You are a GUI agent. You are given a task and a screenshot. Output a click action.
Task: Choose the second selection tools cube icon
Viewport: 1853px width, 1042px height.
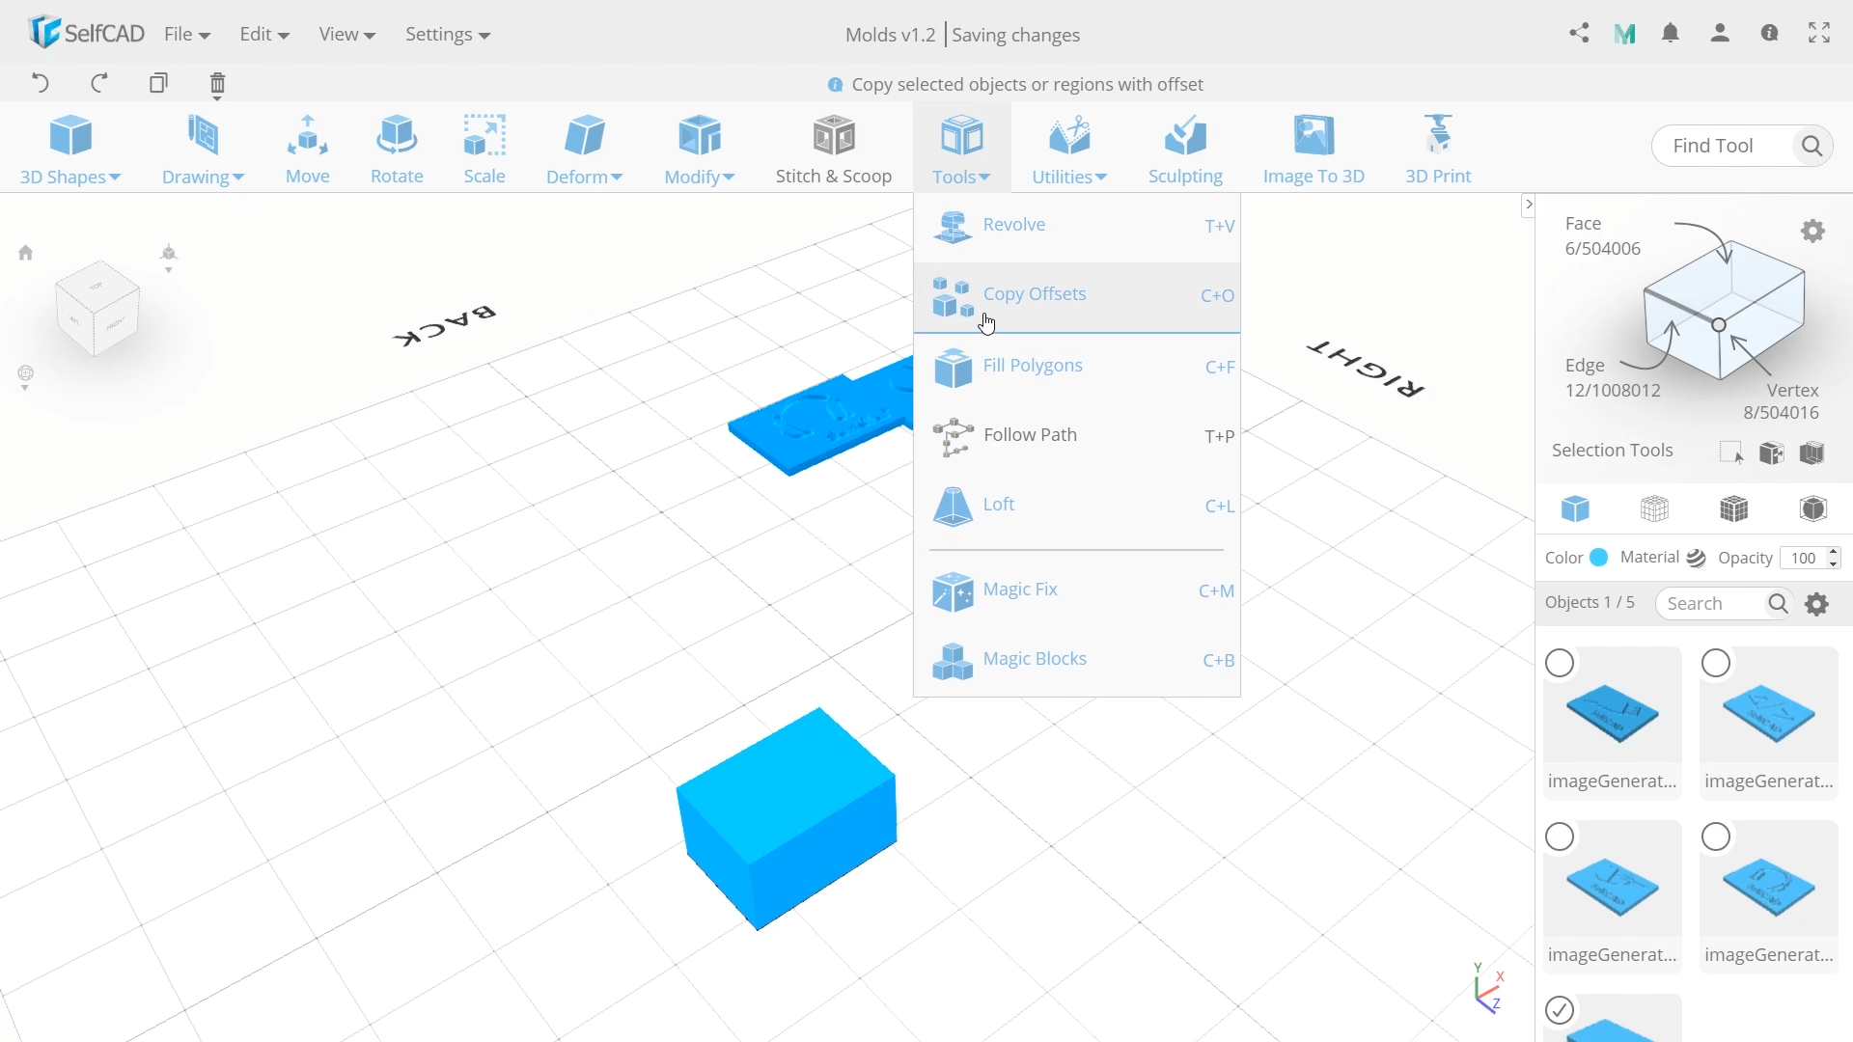point(1772,452)
